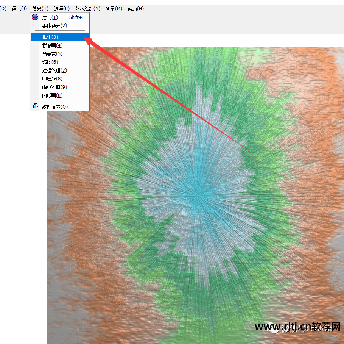The width and height of the screenshot is (344, 344).
Task: Click the blue 磨光 polish icon
Action: click(35, 17)
